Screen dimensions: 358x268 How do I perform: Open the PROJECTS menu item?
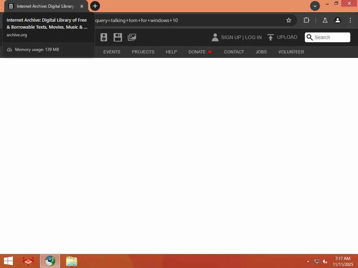pyautogui.click(x=143, y=52)
